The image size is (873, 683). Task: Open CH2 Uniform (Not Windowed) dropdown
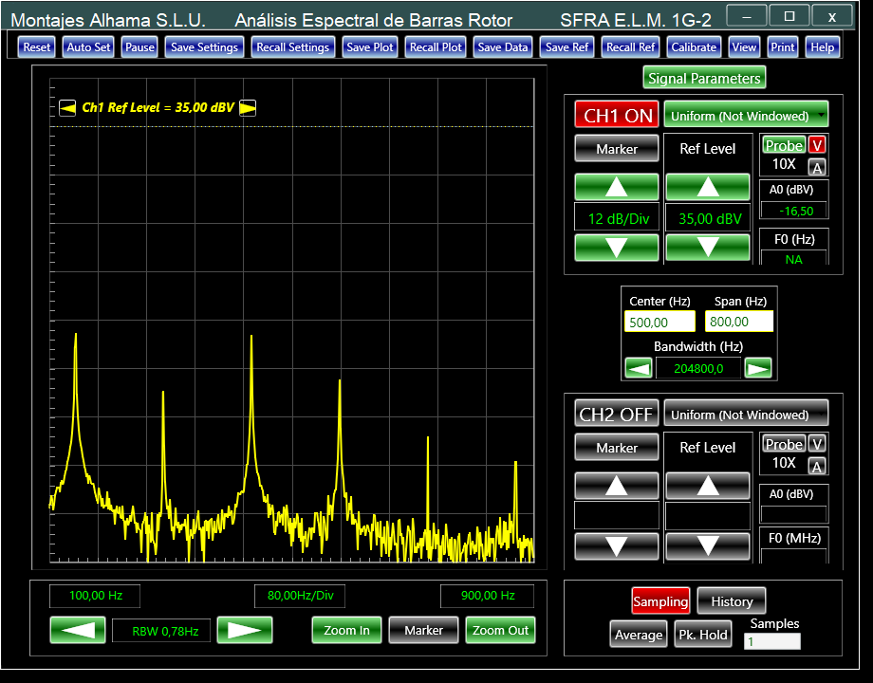(746, 414)
